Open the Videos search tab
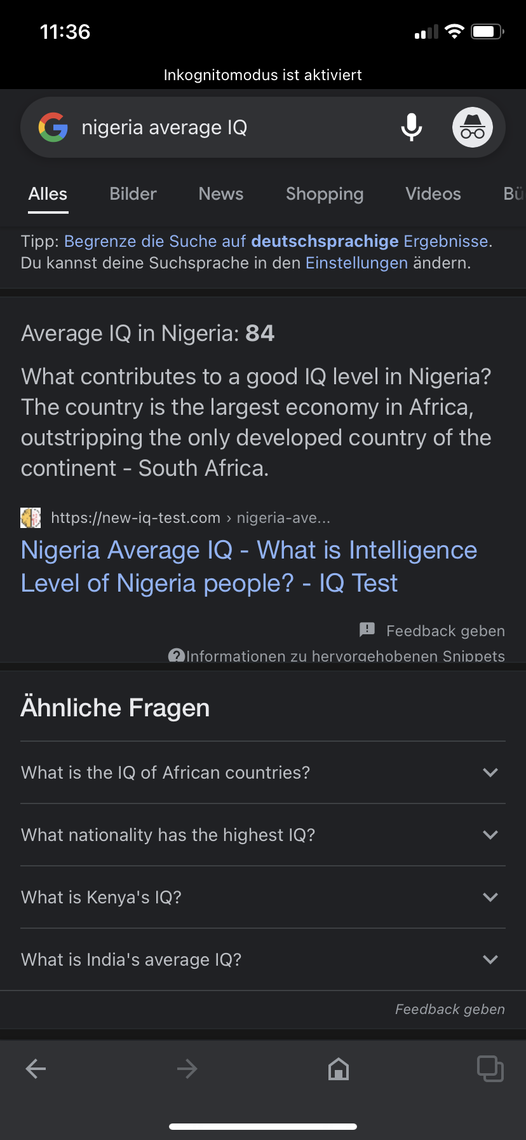 tap(433, 194)
